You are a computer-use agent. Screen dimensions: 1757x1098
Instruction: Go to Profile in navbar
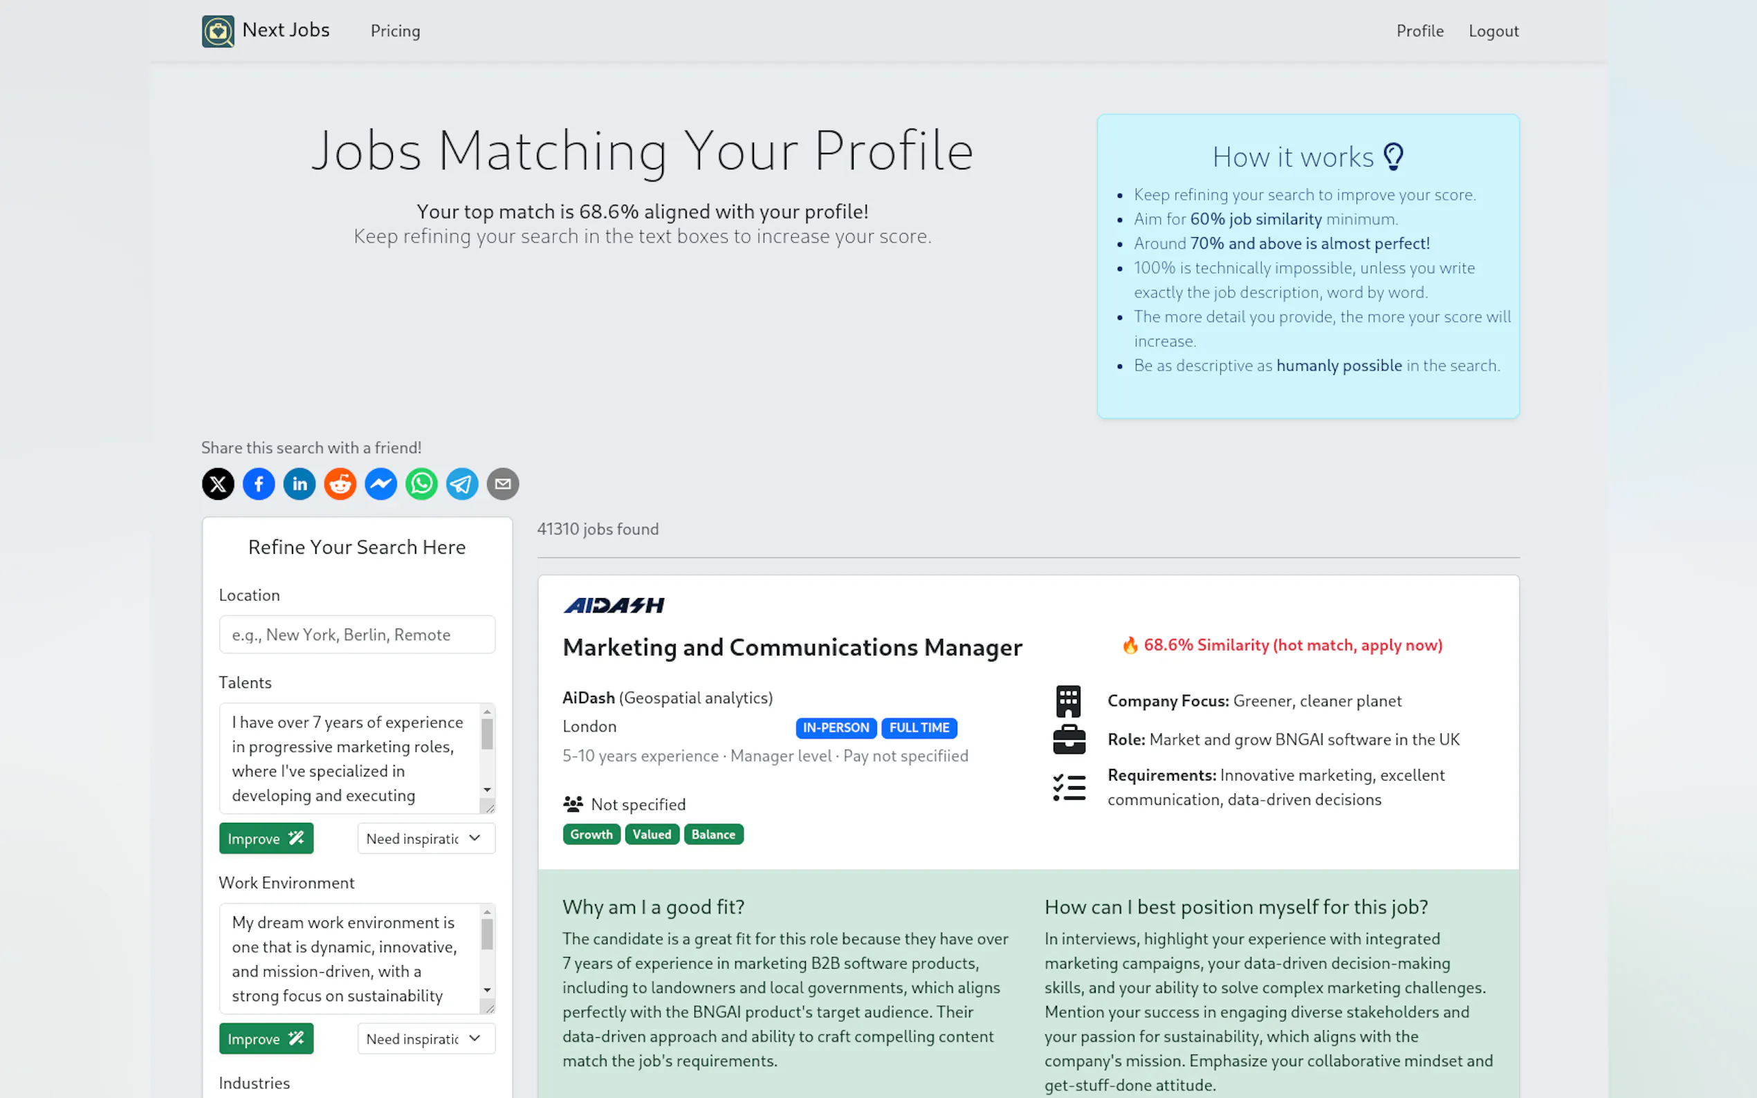tap(1419, 31)
